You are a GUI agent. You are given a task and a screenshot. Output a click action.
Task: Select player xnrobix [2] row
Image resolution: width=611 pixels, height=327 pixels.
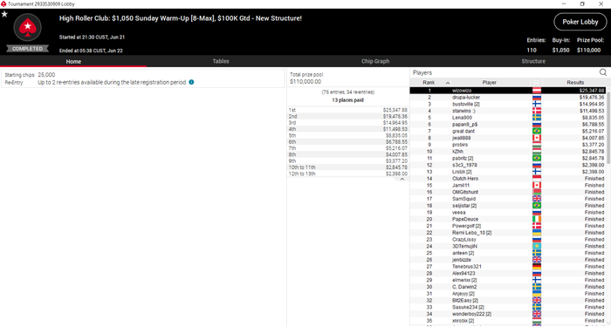click(508, 320)
